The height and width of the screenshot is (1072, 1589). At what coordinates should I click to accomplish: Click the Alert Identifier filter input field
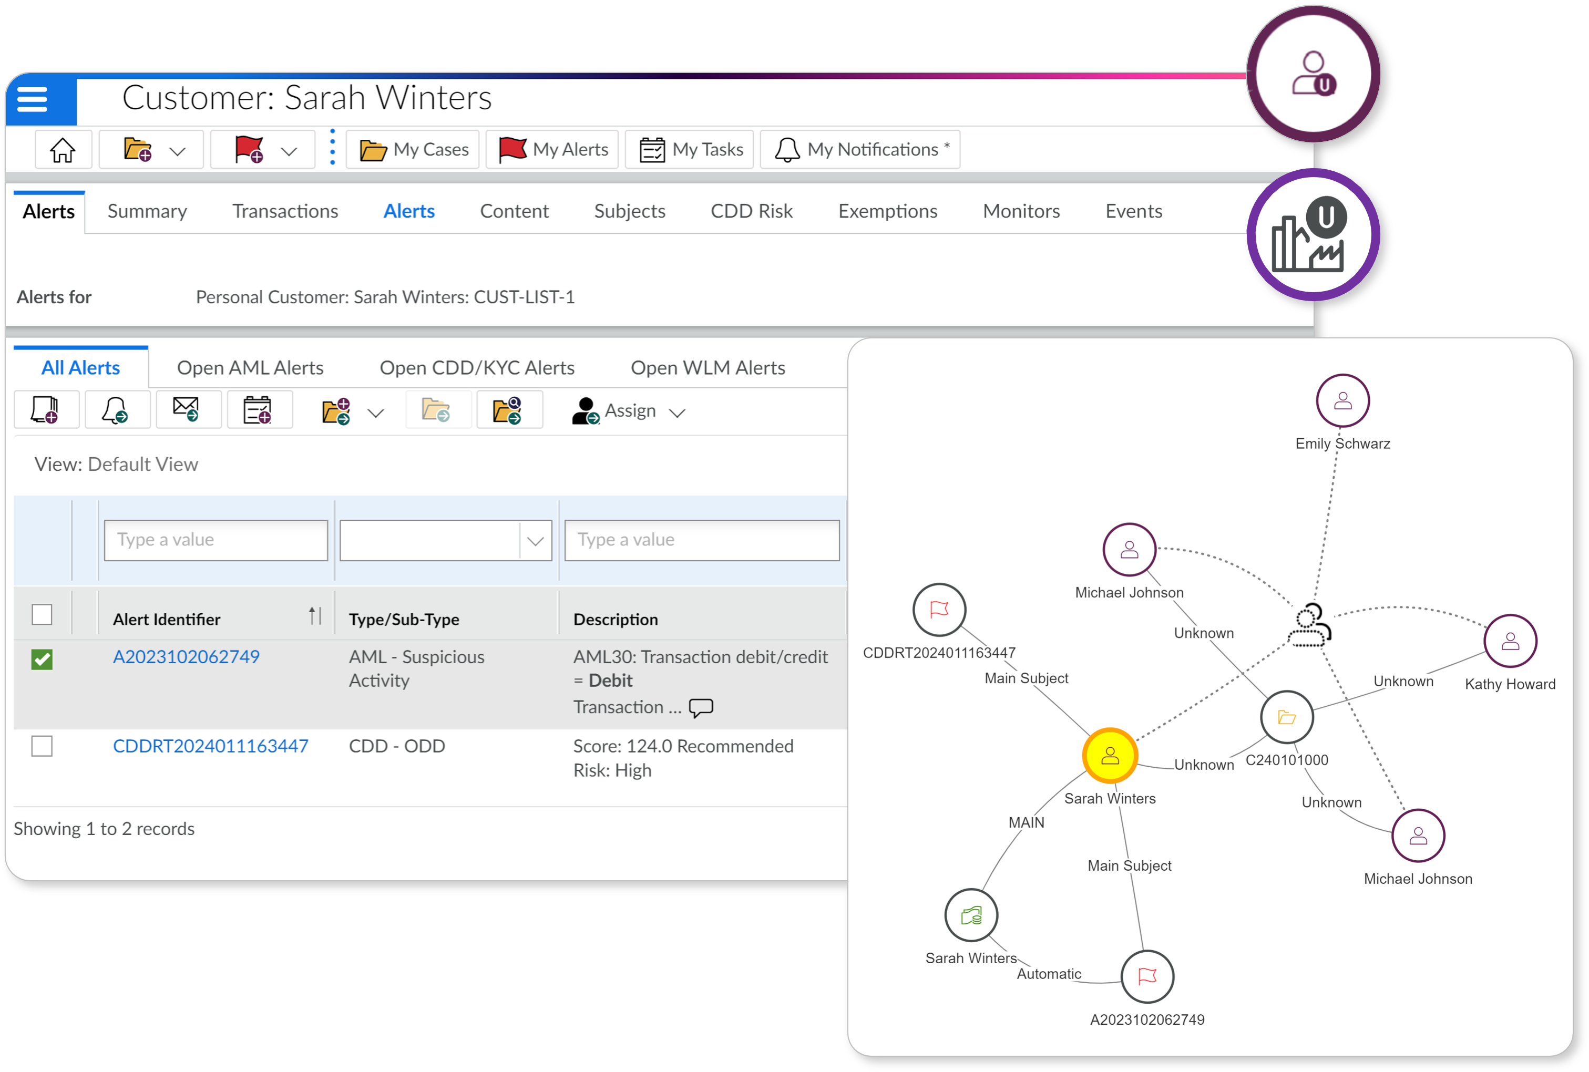point(216,540)
